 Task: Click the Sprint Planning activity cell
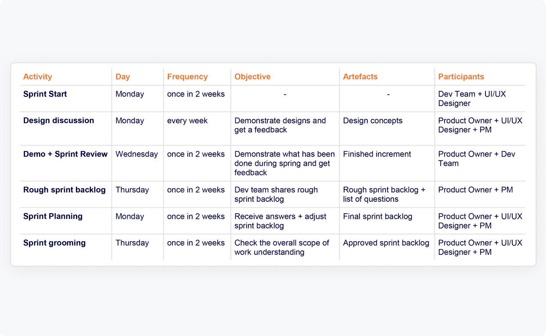(x=53, y=216)
